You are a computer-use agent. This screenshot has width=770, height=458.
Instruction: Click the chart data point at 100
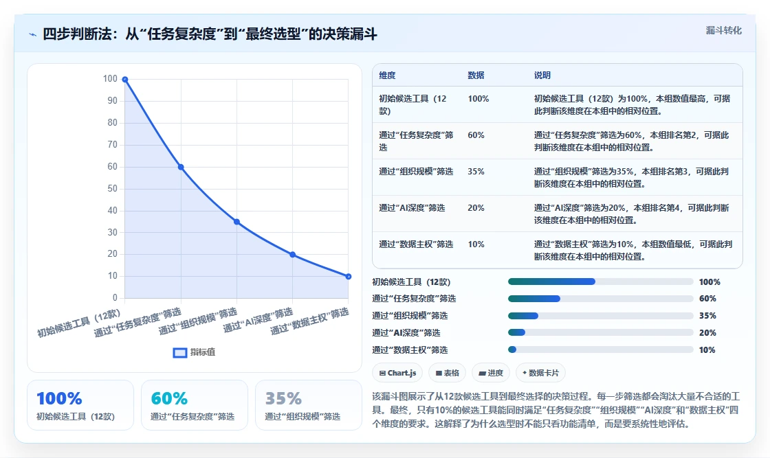click(x=125, y=80)
